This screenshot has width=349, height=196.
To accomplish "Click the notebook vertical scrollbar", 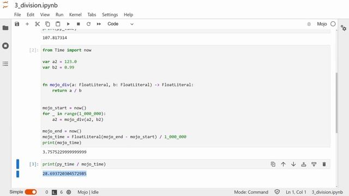I will point(336,102).
